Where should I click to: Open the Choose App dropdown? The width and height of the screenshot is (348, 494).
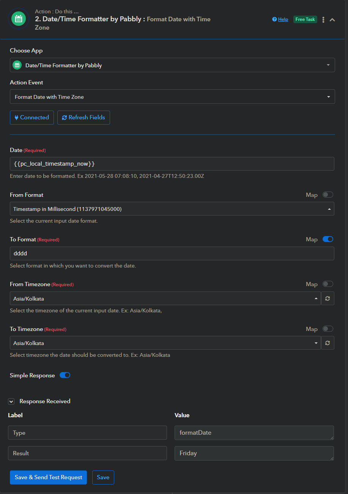click(172, 65)
